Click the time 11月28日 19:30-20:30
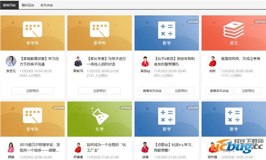Viewport: 266px width, 160px height. pos(35,71)
